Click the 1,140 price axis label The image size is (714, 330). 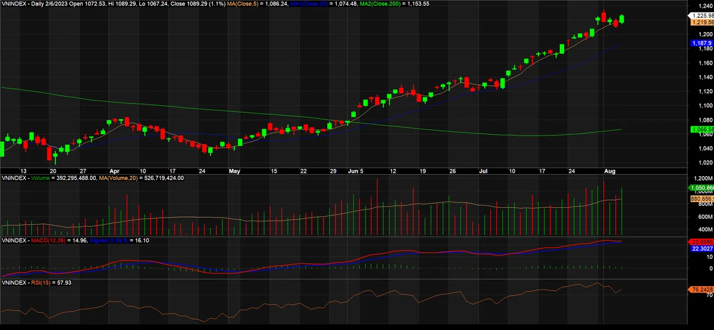click(x=704, y=77)
